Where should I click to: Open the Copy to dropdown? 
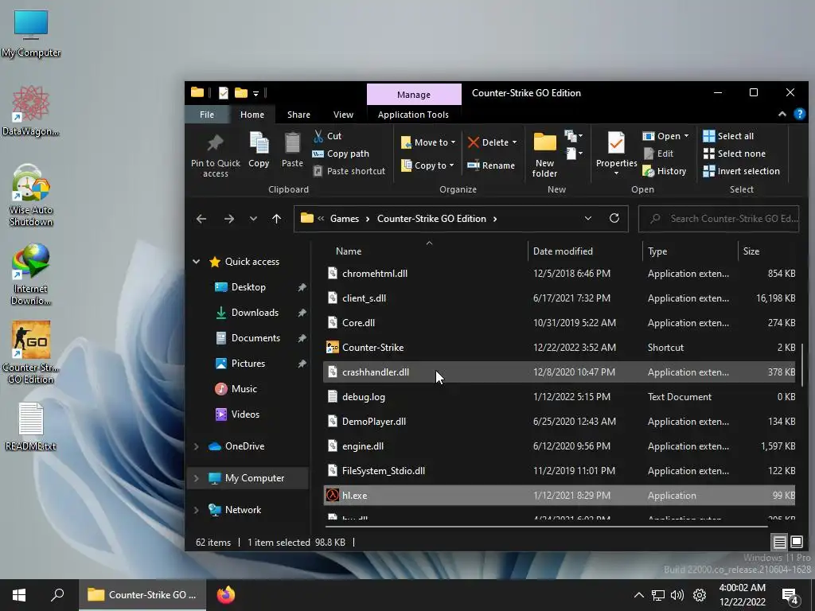coord(427,165)
